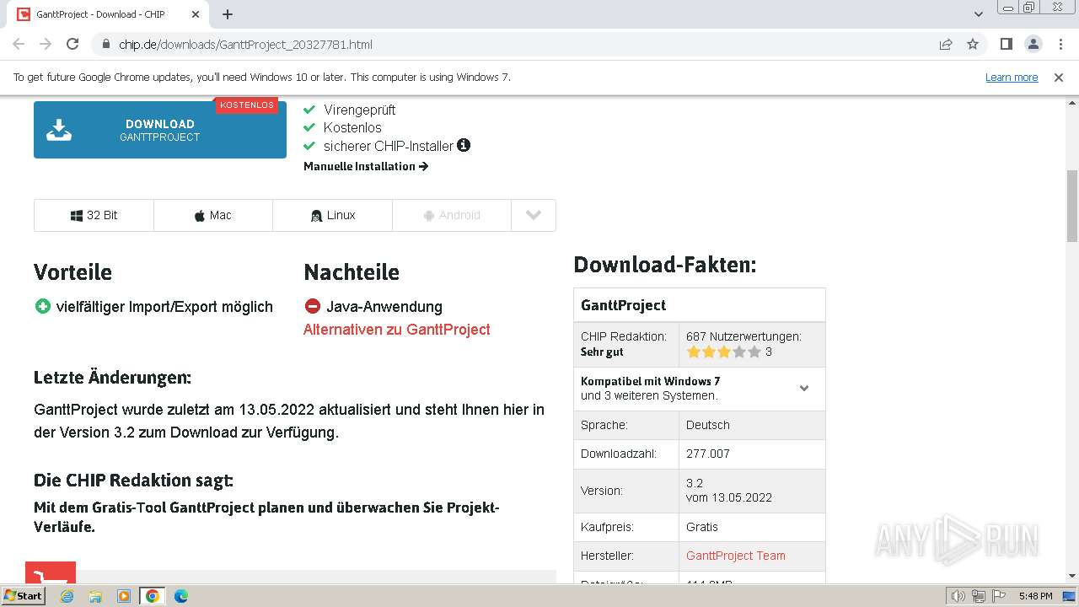Expand the platform list chevron

[x=534, y=215]
